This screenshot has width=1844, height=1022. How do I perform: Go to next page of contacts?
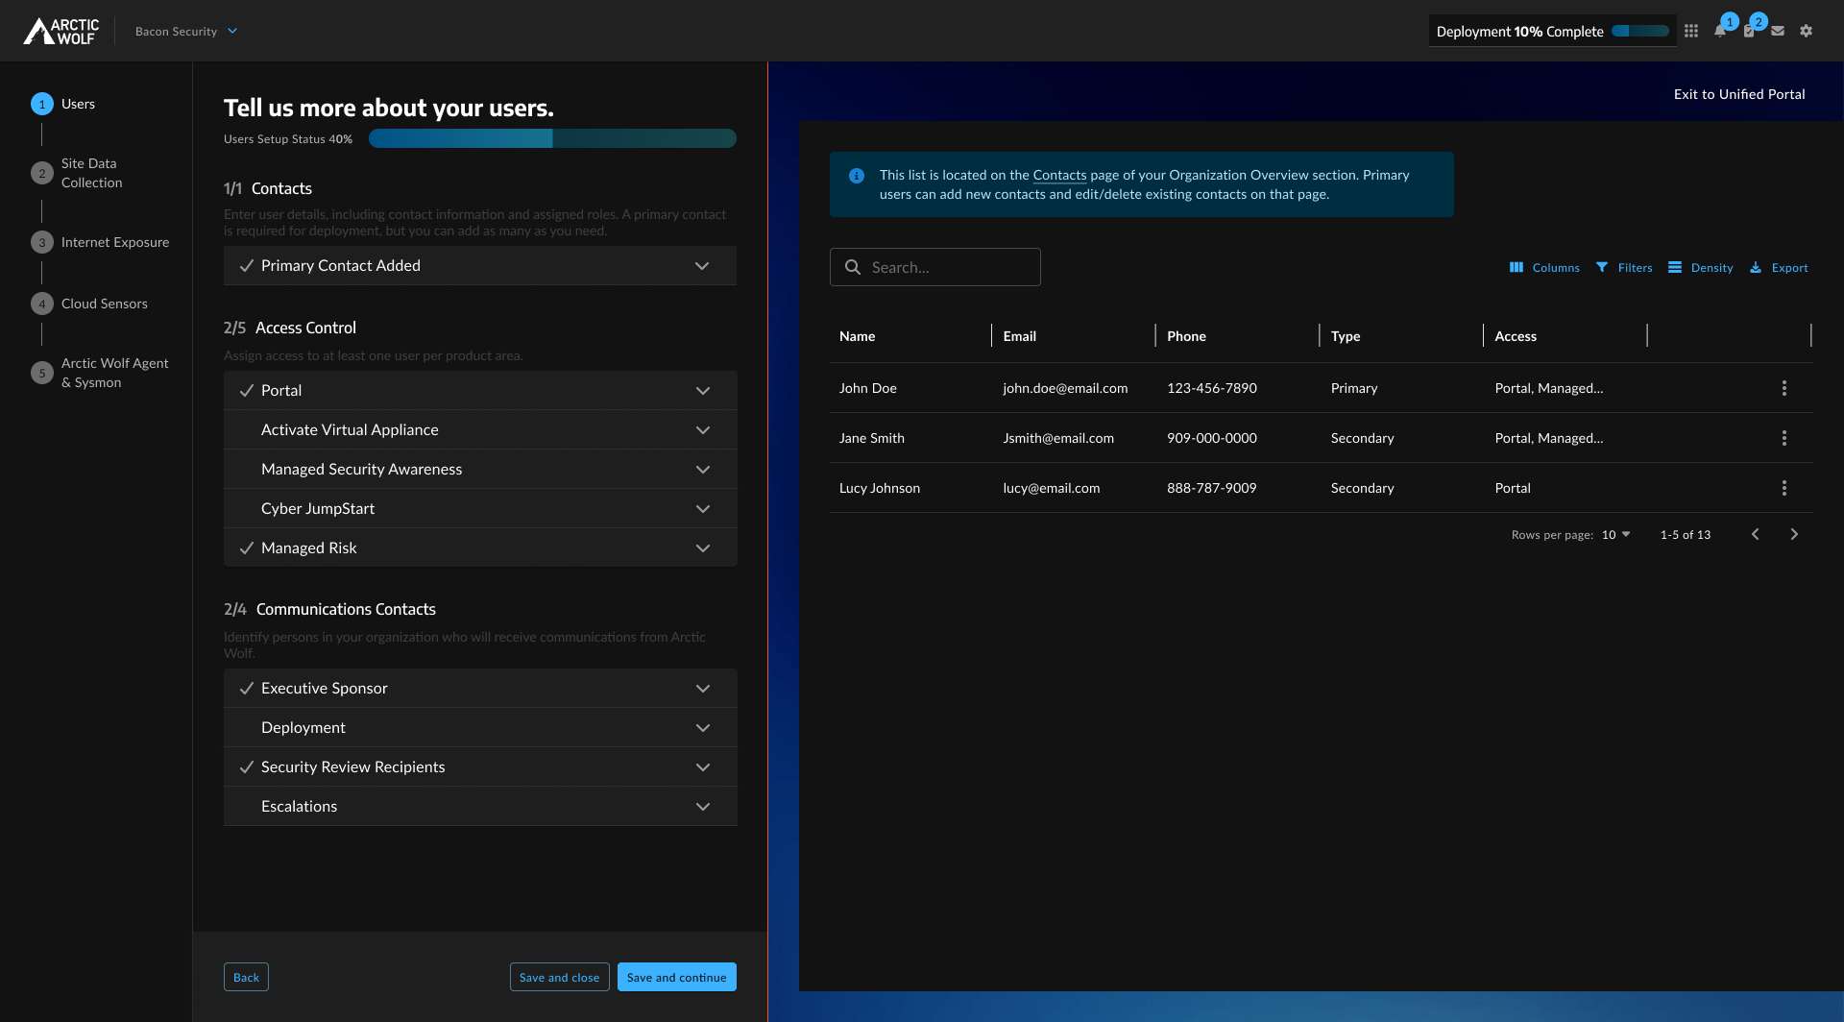coord(1794,534)
